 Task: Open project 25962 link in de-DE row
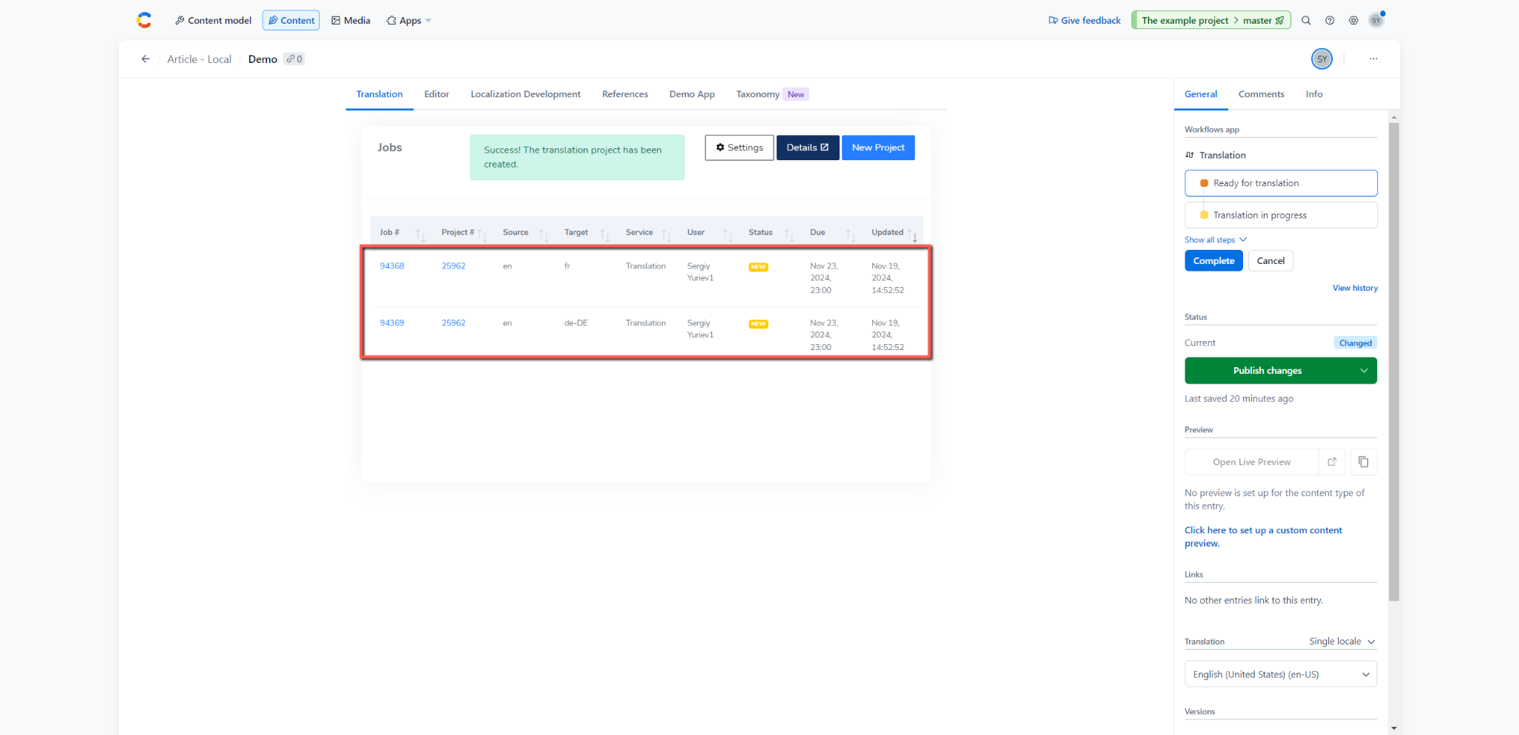point(454,323)
